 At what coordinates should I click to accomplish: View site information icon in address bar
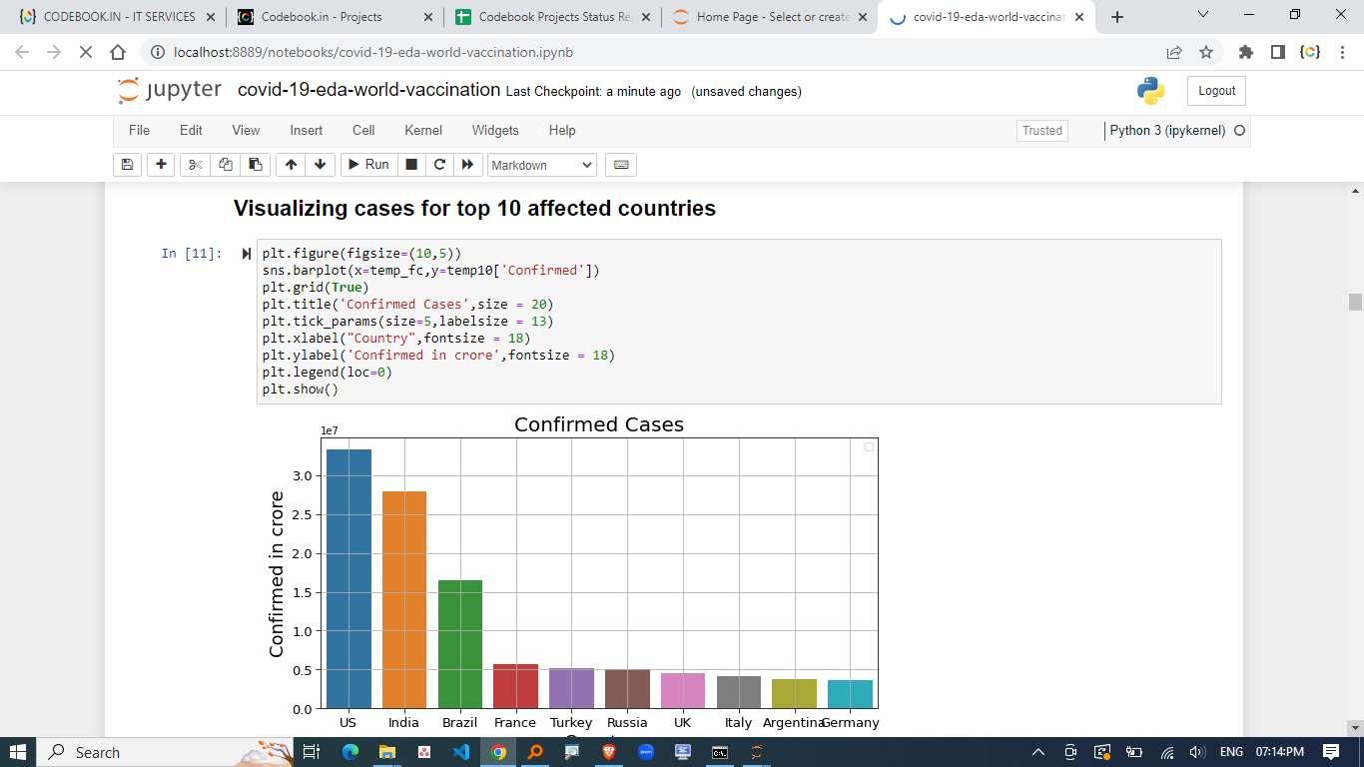[x=158, y=52]
